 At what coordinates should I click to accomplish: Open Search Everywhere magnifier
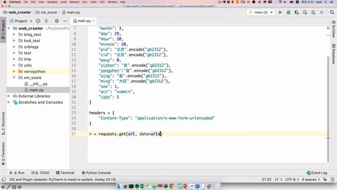(x=332, y=13)
